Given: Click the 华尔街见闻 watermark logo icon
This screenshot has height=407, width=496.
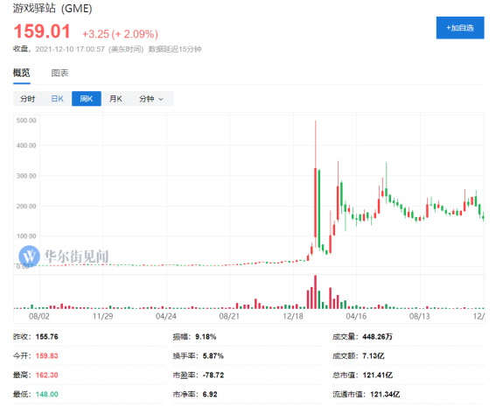Looking at the screenshot, I should 29,256.
